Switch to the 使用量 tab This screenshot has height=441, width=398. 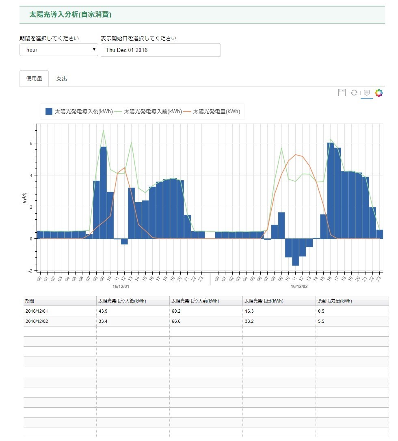34,78
